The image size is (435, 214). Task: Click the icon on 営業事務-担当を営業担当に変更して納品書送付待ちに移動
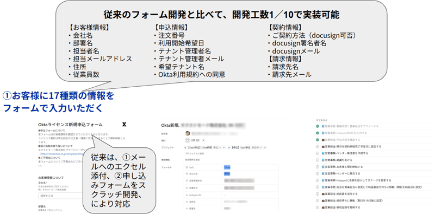(x=323, y=187)
